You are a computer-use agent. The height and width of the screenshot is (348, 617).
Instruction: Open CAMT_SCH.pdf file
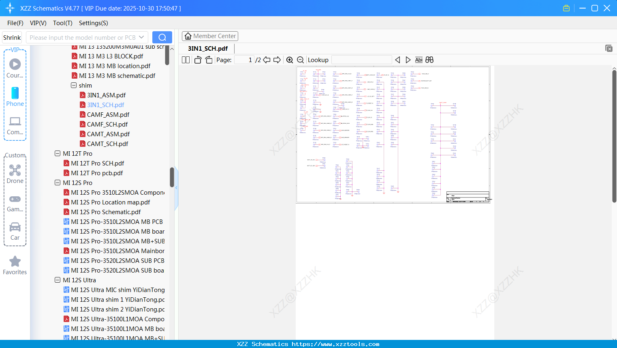pos(107,144)
